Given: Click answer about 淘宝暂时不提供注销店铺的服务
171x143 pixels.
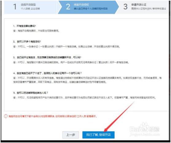Looking at the screenshot, I should pyautogui.click(x=71, y=63).
